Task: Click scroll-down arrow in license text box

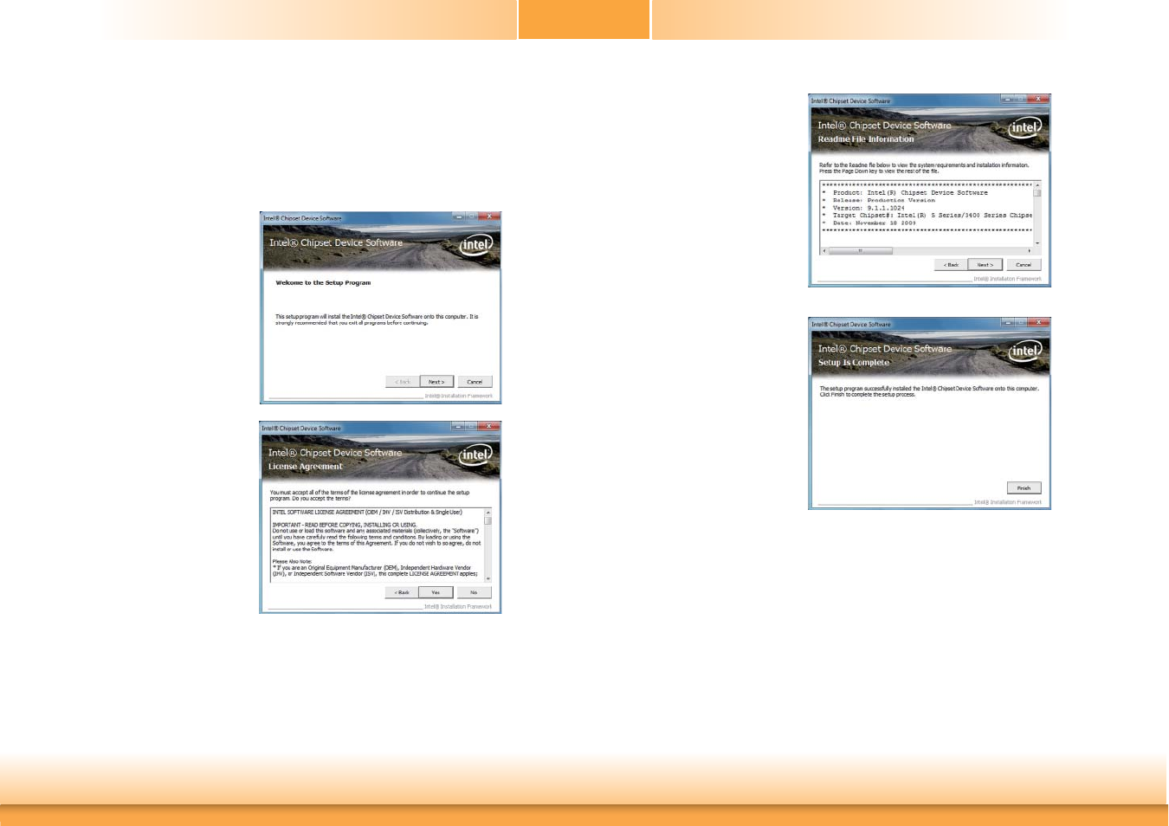Action: click(x=488, y=578)
